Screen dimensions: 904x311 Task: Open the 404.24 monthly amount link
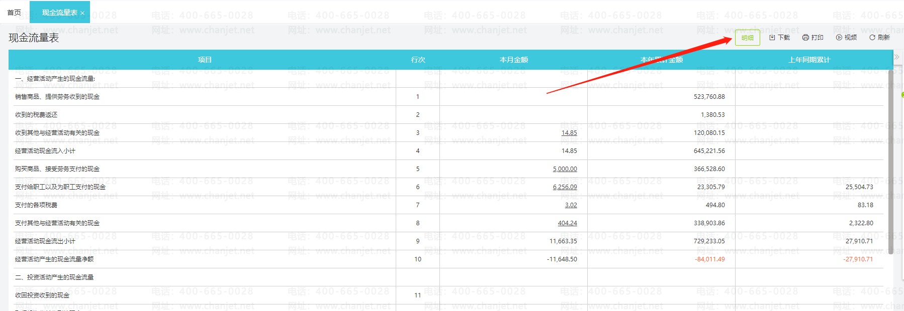(x=567, y=223)
